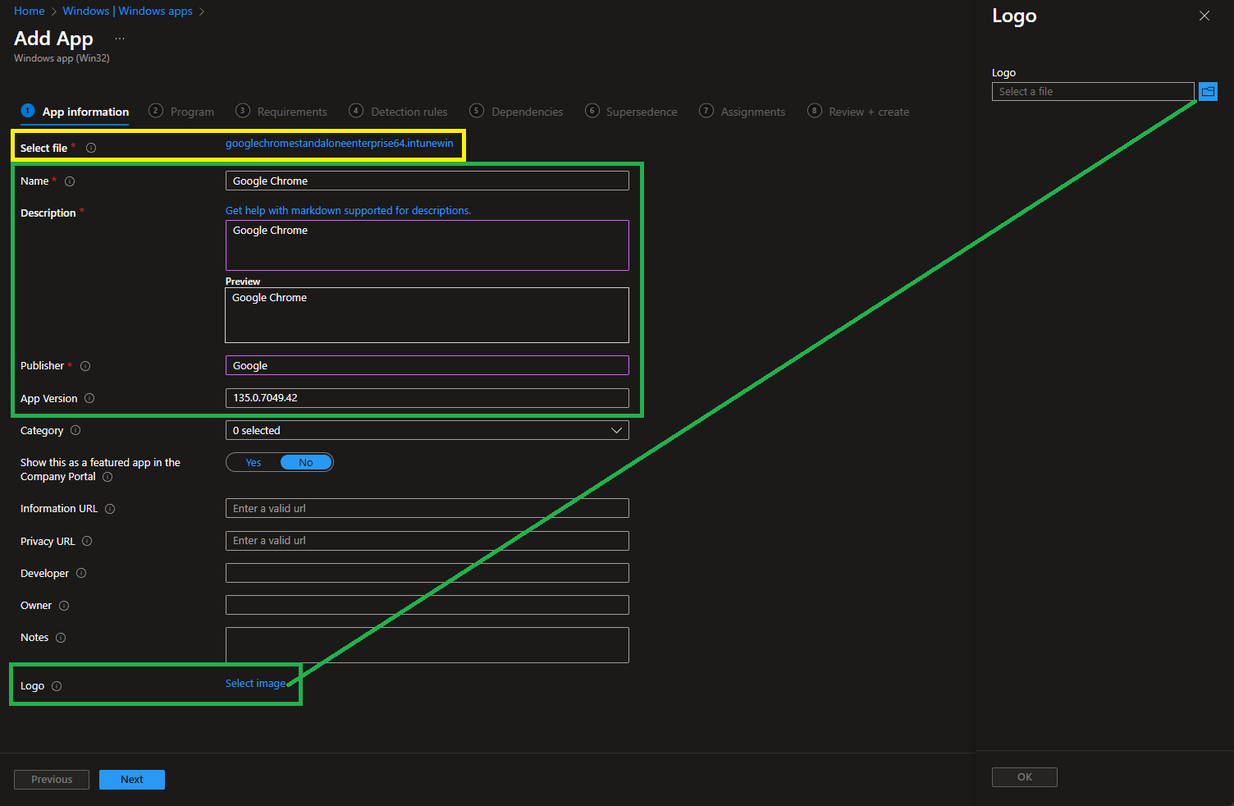Screen dimensions: 1234x806
Task: Click the info icon next to Select file
Action: point(91,148)
